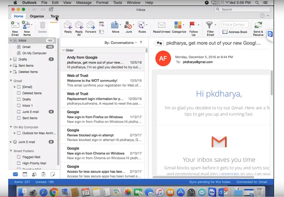
Task: Open the Tools ribbon tab
Action: pyautogui.click(x=54, y=16)
